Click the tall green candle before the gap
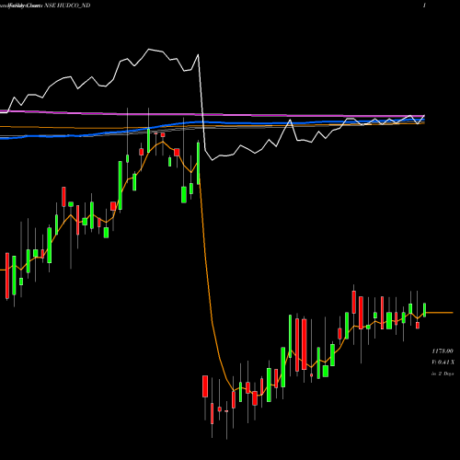This screenshot has width=460, height=460. pyautogui.click(x=198, y=163)
